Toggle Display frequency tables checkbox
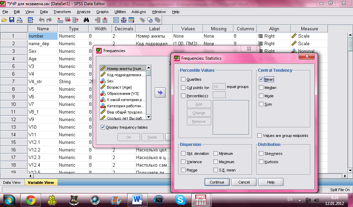The width and height of the screenshot is (353, 207). pos(103,127)
